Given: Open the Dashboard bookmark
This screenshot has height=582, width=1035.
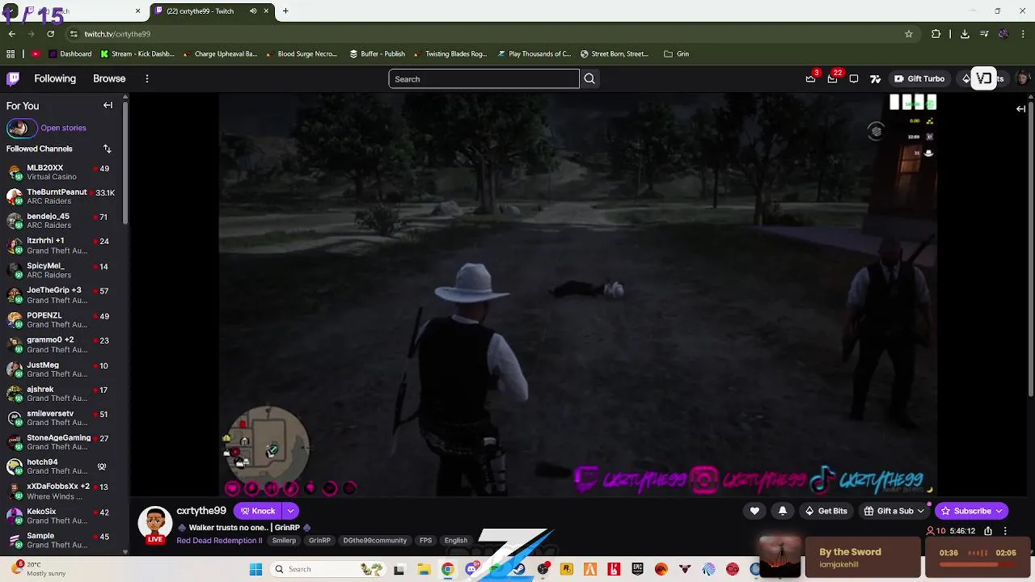Looking at the screenshot, I should pos(70,54).
